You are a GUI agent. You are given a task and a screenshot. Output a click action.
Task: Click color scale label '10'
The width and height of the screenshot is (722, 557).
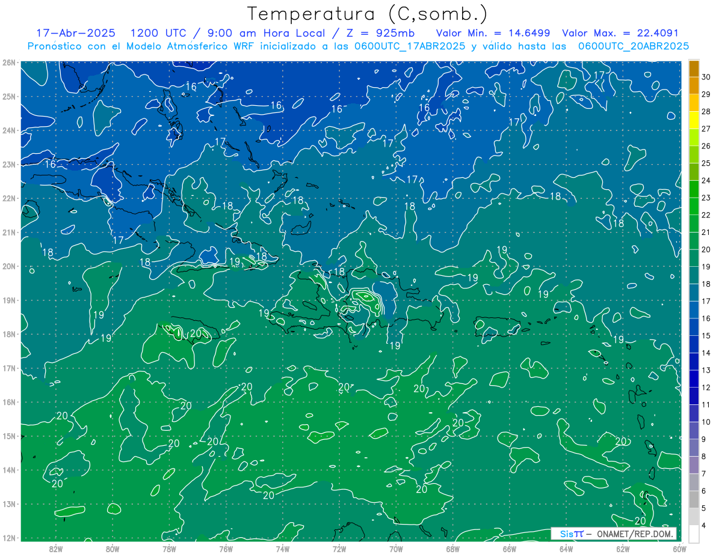pyautogui.click(x=706, y=421)
